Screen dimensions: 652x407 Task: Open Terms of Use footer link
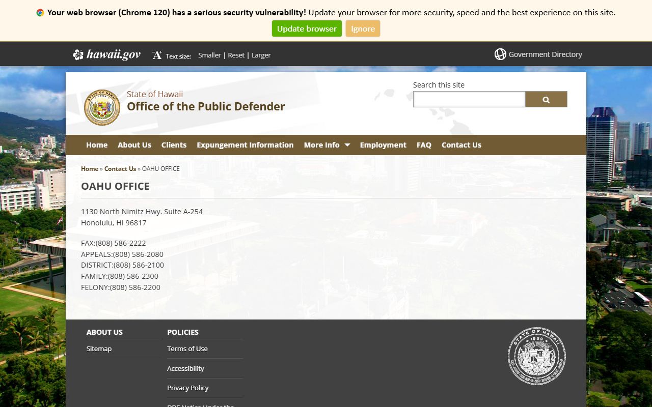pyautogui.click(x=187, y=348)
